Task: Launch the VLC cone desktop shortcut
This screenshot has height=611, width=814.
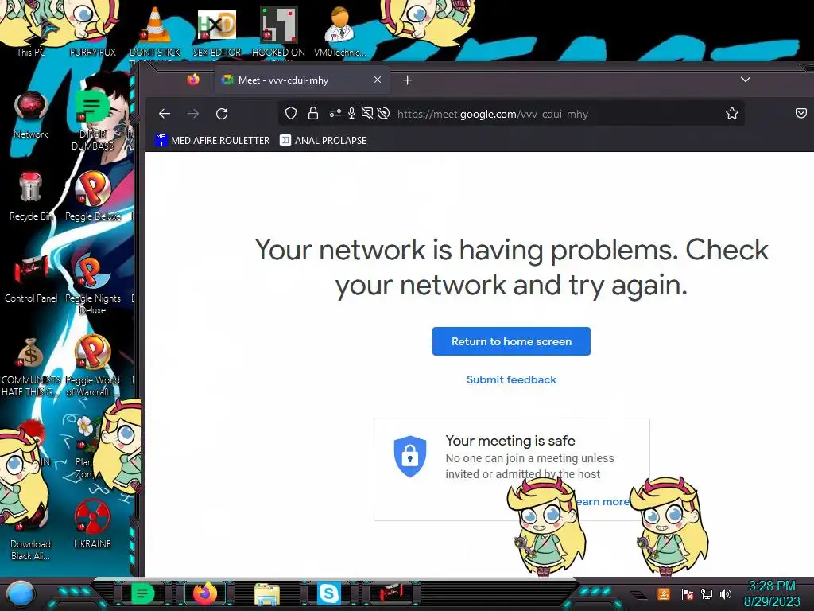Action: pyautogui.click(x=155, y=31)
